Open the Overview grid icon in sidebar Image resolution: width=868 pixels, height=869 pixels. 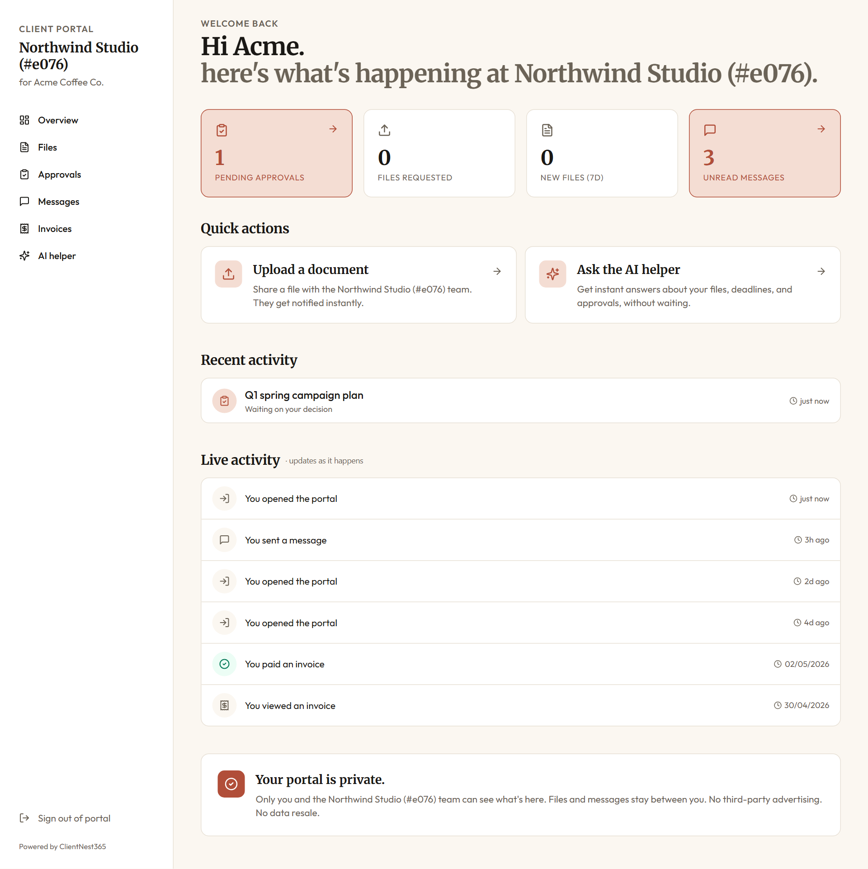(x=24, y=120)
